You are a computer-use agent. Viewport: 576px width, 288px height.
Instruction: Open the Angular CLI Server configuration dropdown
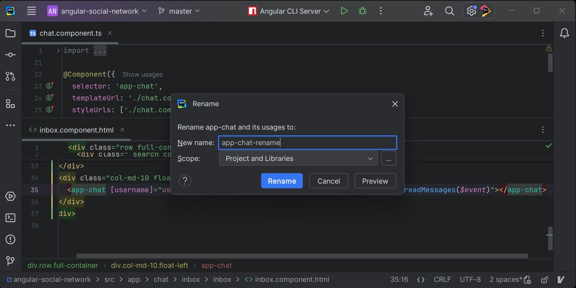pos(289,11)
